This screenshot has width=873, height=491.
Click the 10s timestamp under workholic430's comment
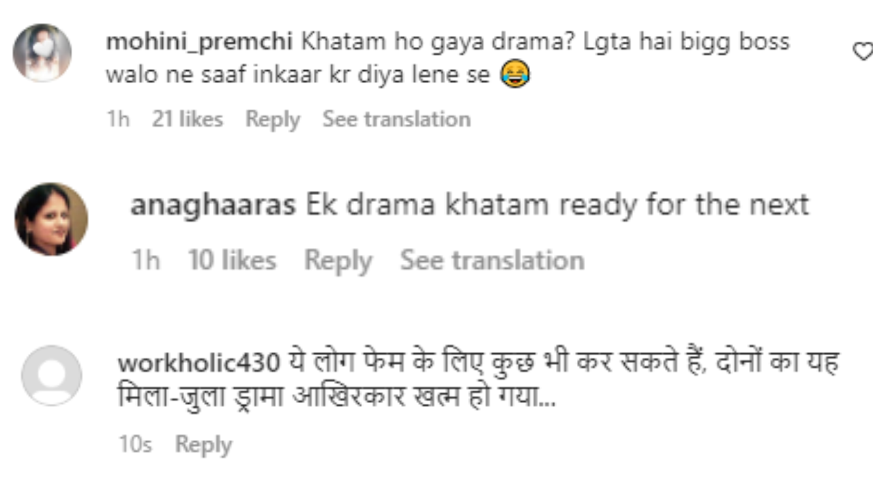(x=135, y=445)
